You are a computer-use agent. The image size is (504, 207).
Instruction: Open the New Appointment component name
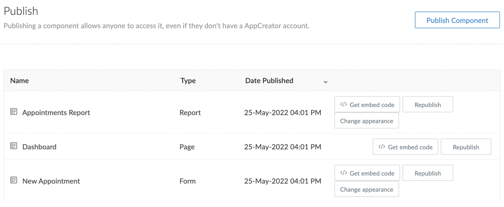point(51,181)
